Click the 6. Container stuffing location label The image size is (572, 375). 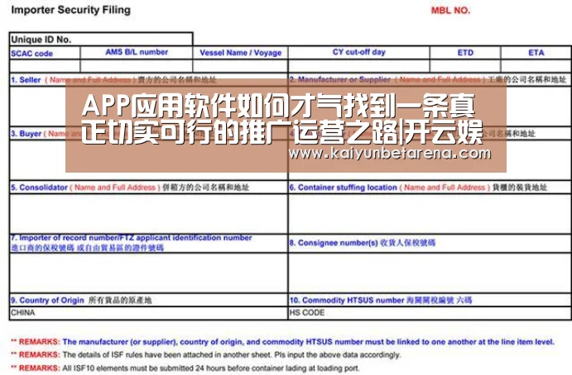coord(418,187)
